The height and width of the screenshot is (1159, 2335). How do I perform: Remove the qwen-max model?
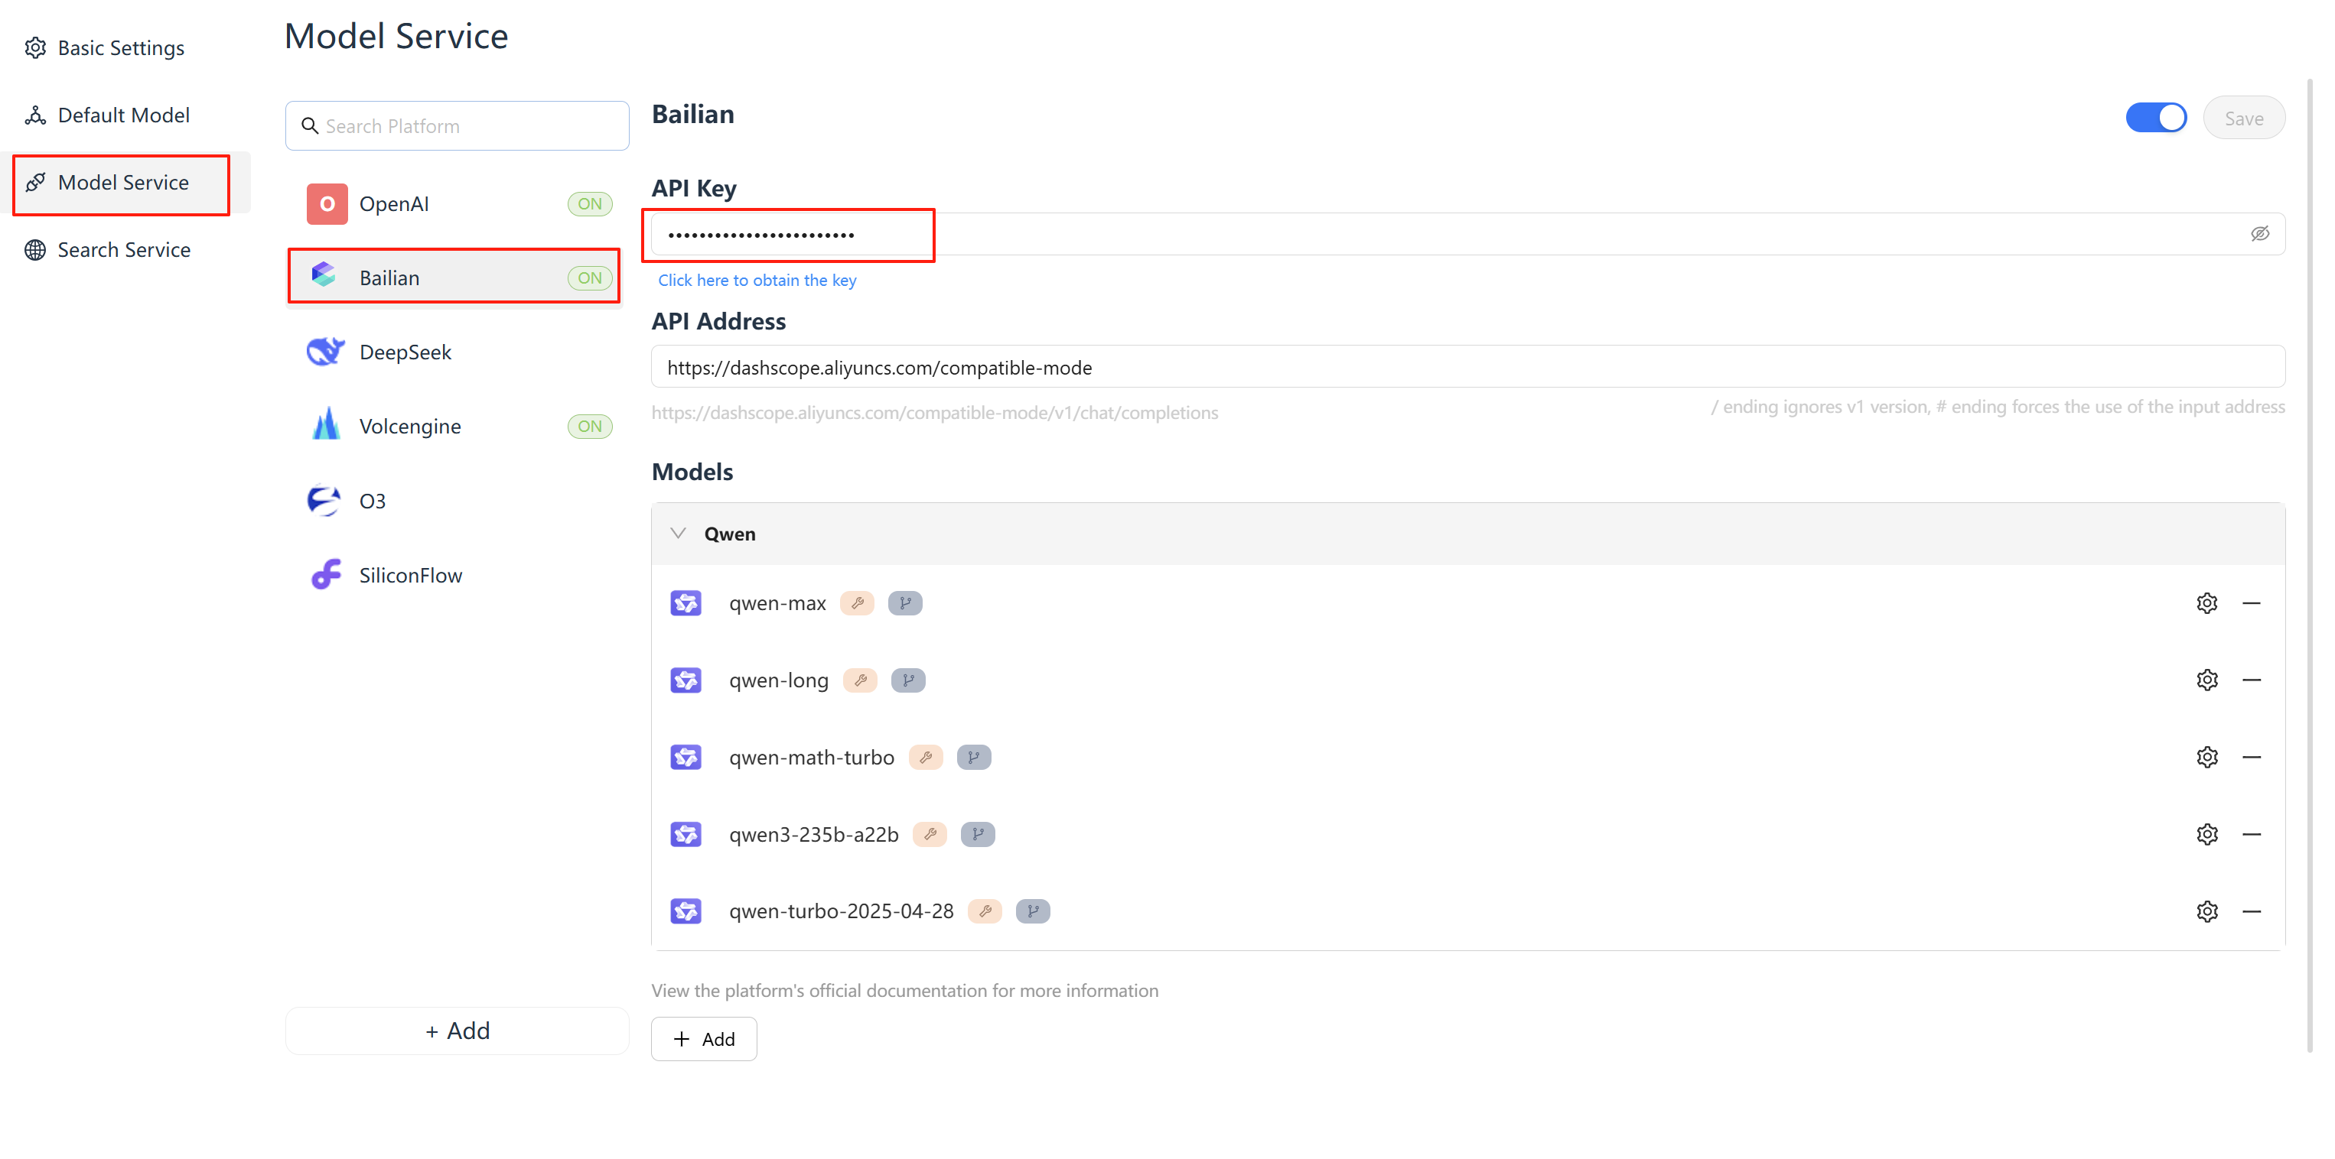click(2251, 603)
